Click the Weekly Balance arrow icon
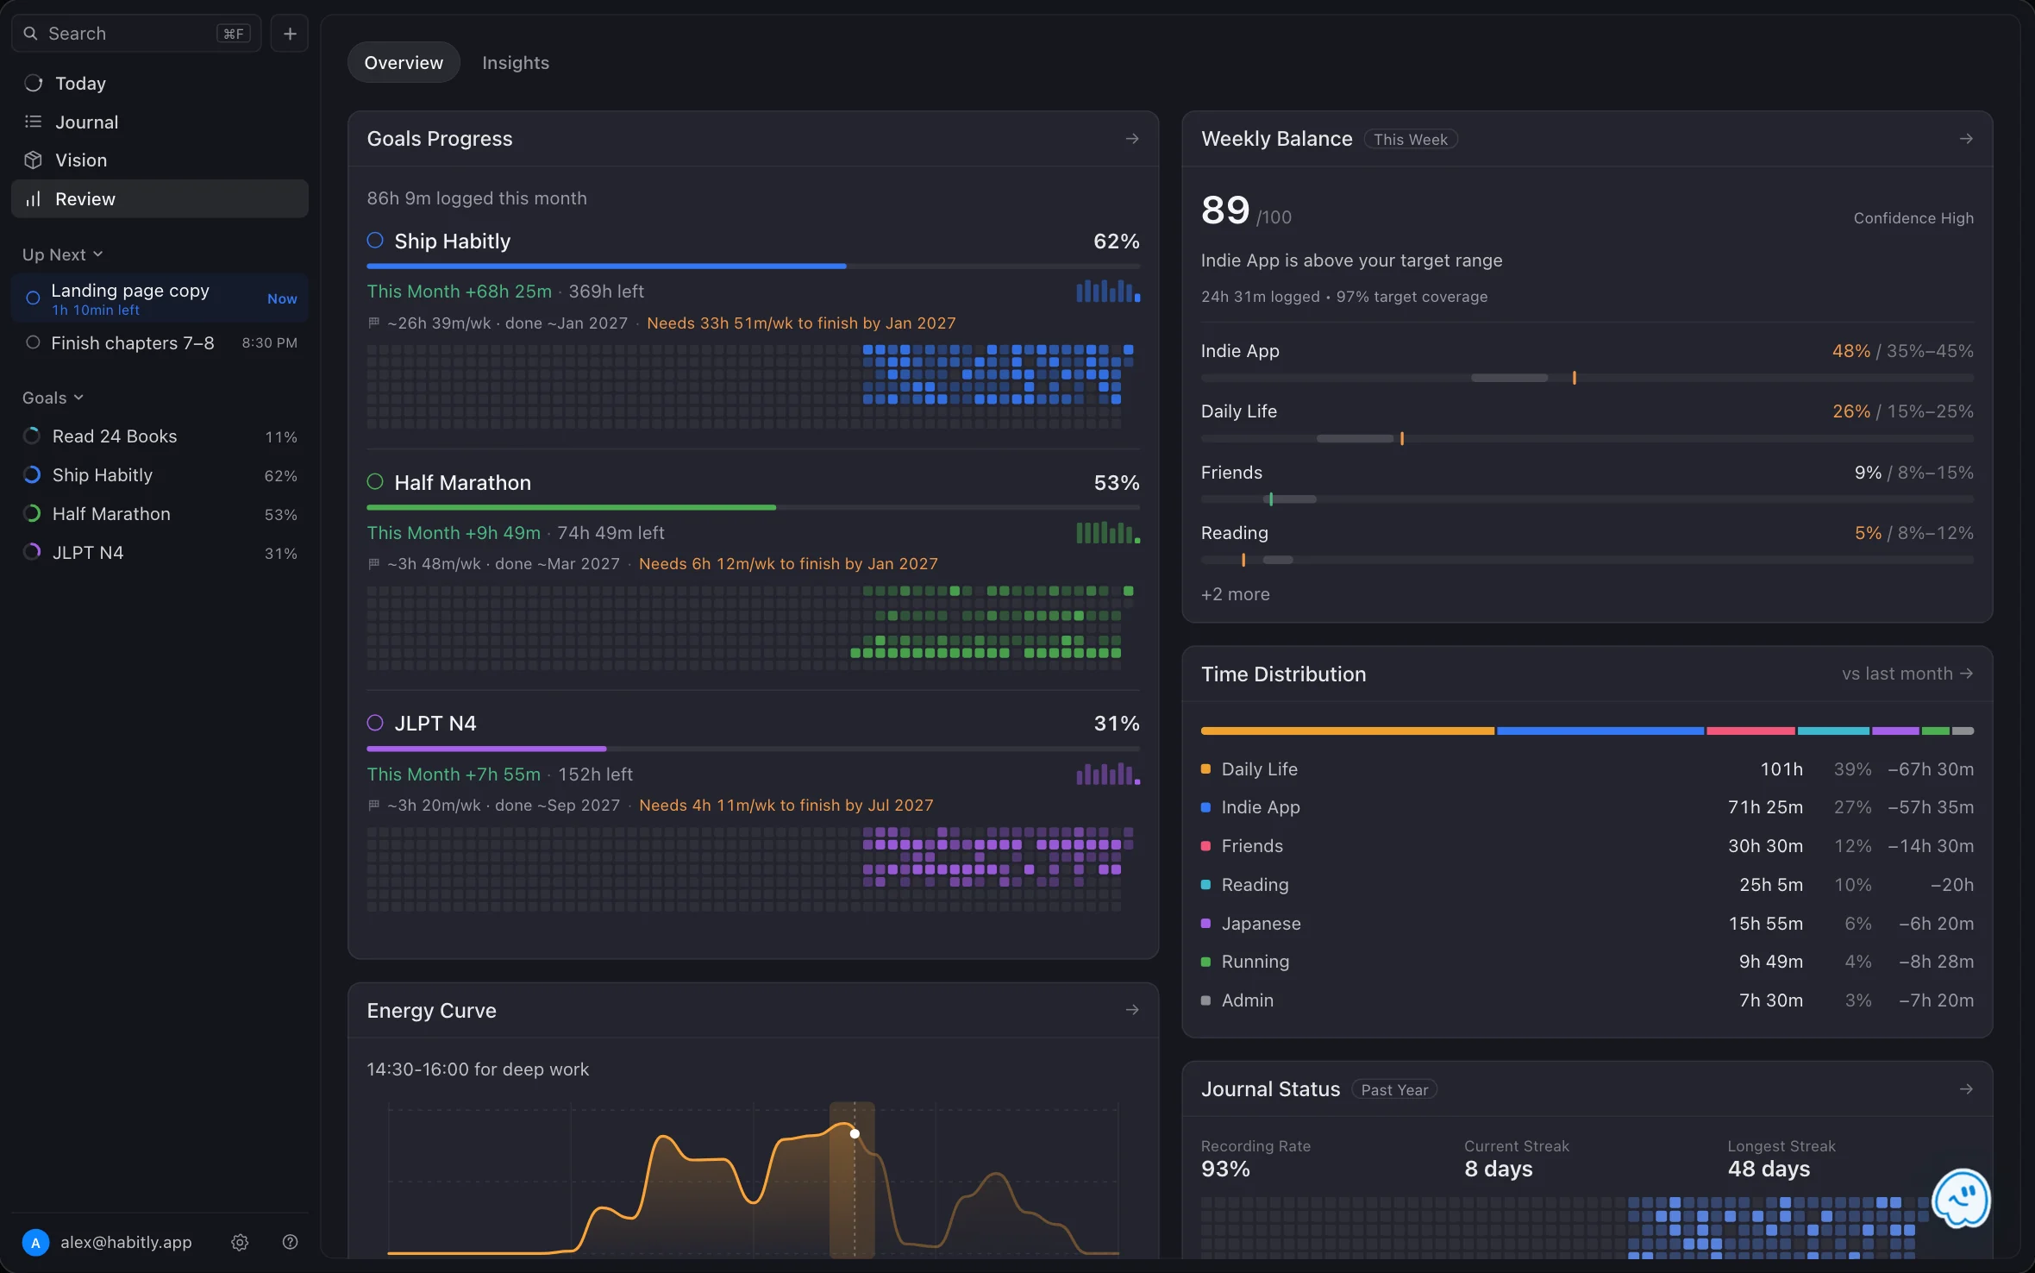The width and height of the screenshot is (2035, 1273). pyautogui.click(x=1966, y=139)
